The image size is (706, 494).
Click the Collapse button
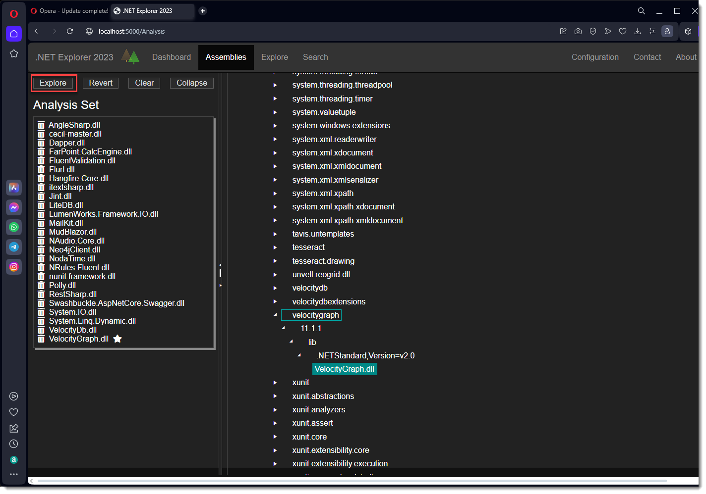(x=192, y=83)
